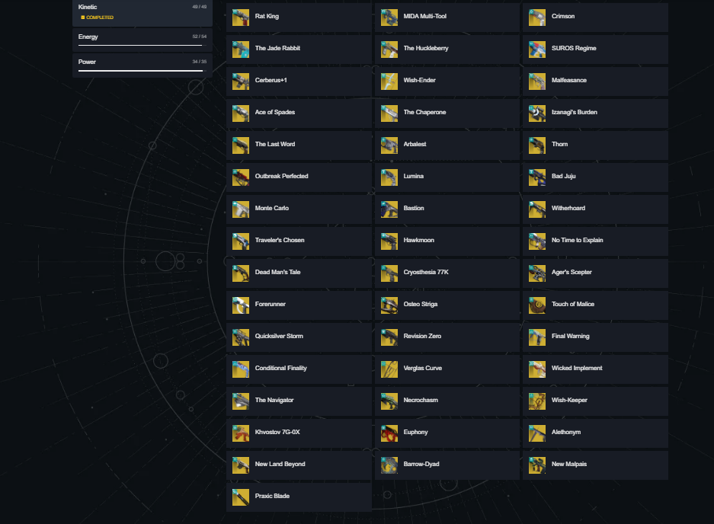Image resolution: width=714 pixels, height=524 pixels.
Task: Open the Hawkmoon weapon entry
Action: coord(447,241)
